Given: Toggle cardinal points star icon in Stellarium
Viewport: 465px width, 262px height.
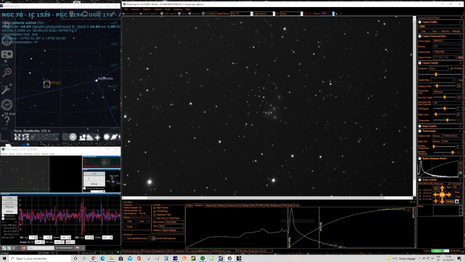Looking at the screenshot, I should pyautogui.click(x=97, y=137).
